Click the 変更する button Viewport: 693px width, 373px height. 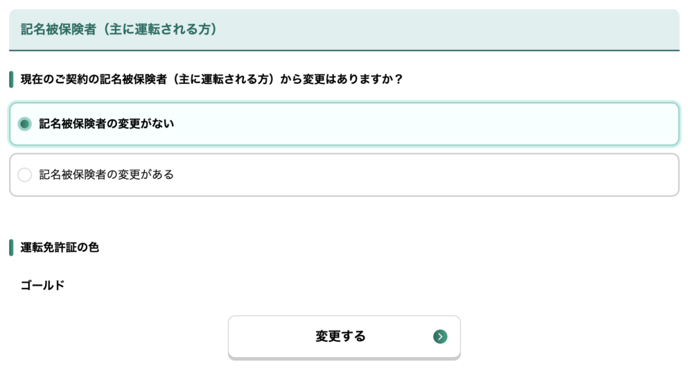pos(344,337)
